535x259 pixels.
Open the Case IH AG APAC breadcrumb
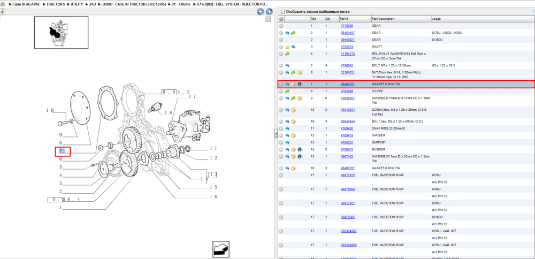tap(26, 4)
